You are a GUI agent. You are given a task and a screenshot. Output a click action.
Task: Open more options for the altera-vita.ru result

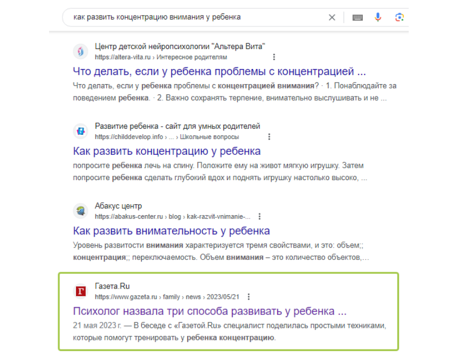[x=274, y=57]
